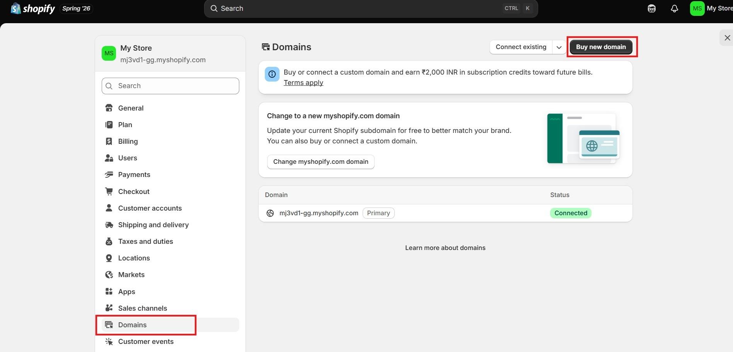Open Learn more about domains link
The height and width of the screenshot is (352, 733).
pyautogui.click(x=445, y=248)
